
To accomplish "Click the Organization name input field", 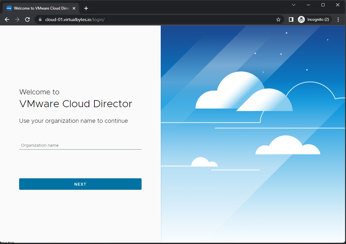I will pos(80,145).
